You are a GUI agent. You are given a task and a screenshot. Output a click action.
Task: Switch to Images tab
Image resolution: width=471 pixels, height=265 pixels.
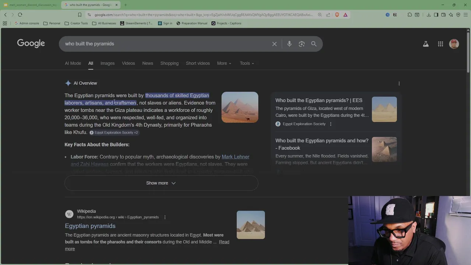coord(107,63)
